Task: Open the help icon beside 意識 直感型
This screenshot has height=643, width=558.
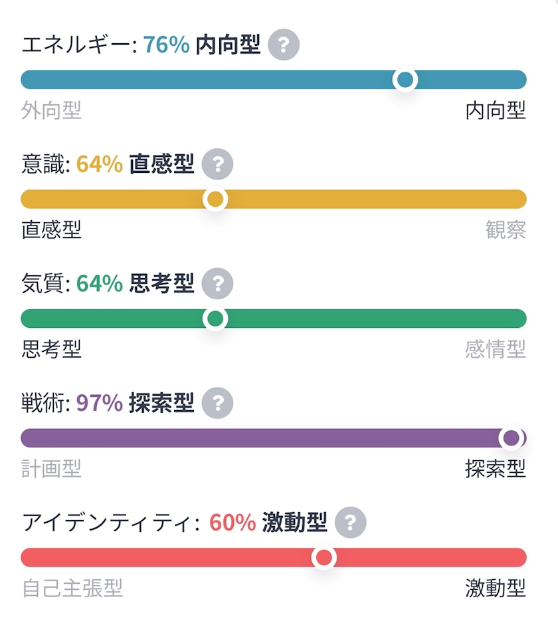Action: 217,164
